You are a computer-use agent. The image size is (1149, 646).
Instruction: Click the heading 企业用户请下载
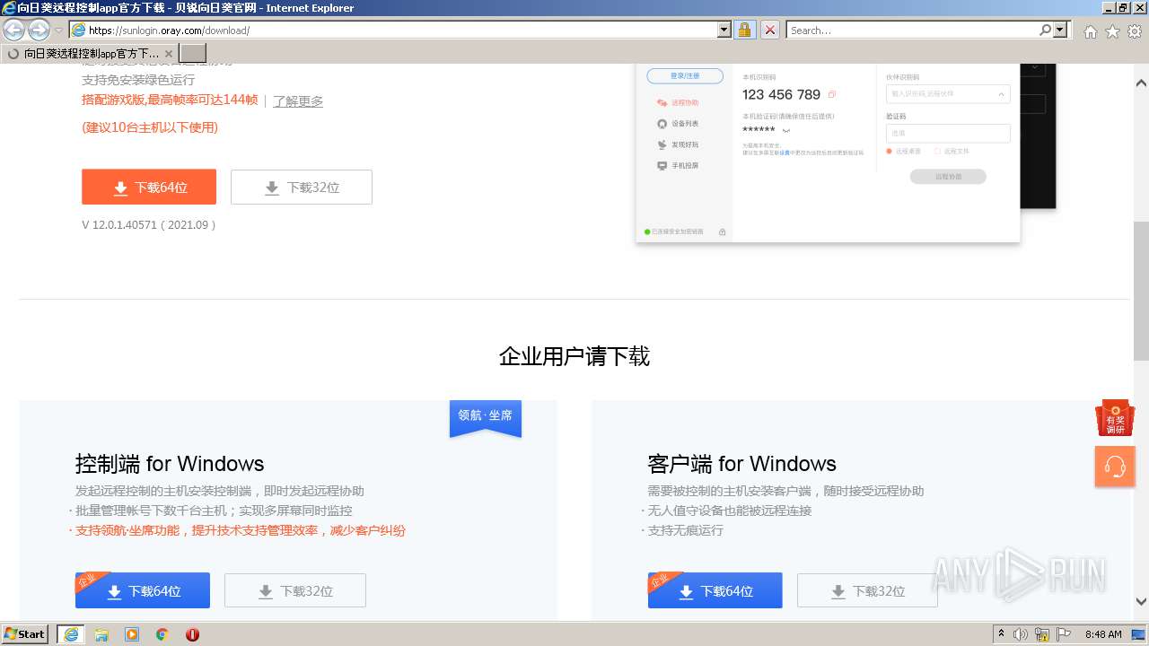[574, 356]
